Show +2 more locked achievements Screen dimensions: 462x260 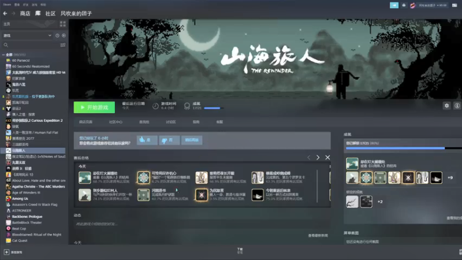click(380, 202)
